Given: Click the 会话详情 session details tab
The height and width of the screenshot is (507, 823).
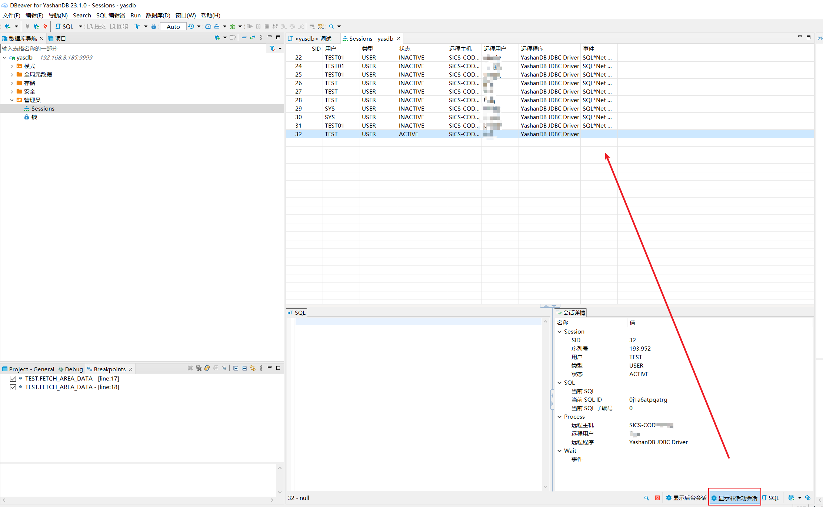Looking at the screenshot, I should pos(571,312).
